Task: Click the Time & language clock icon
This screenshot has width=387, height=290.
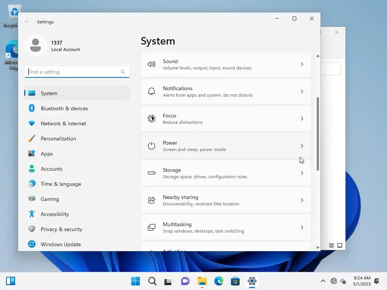Action: tap(32, 184)
